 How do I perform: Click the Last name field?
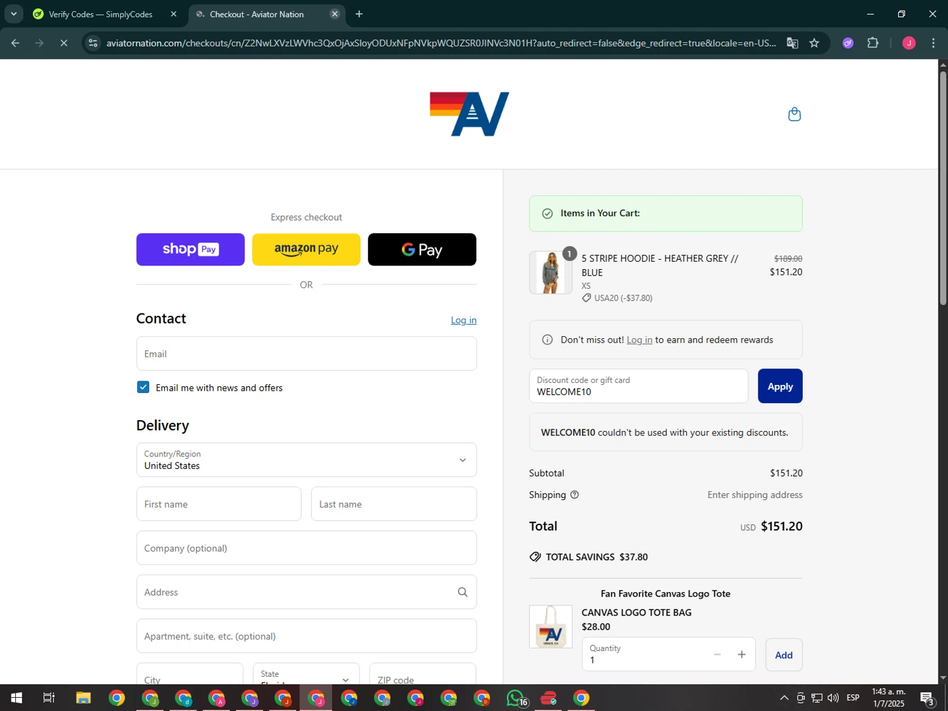394,504
